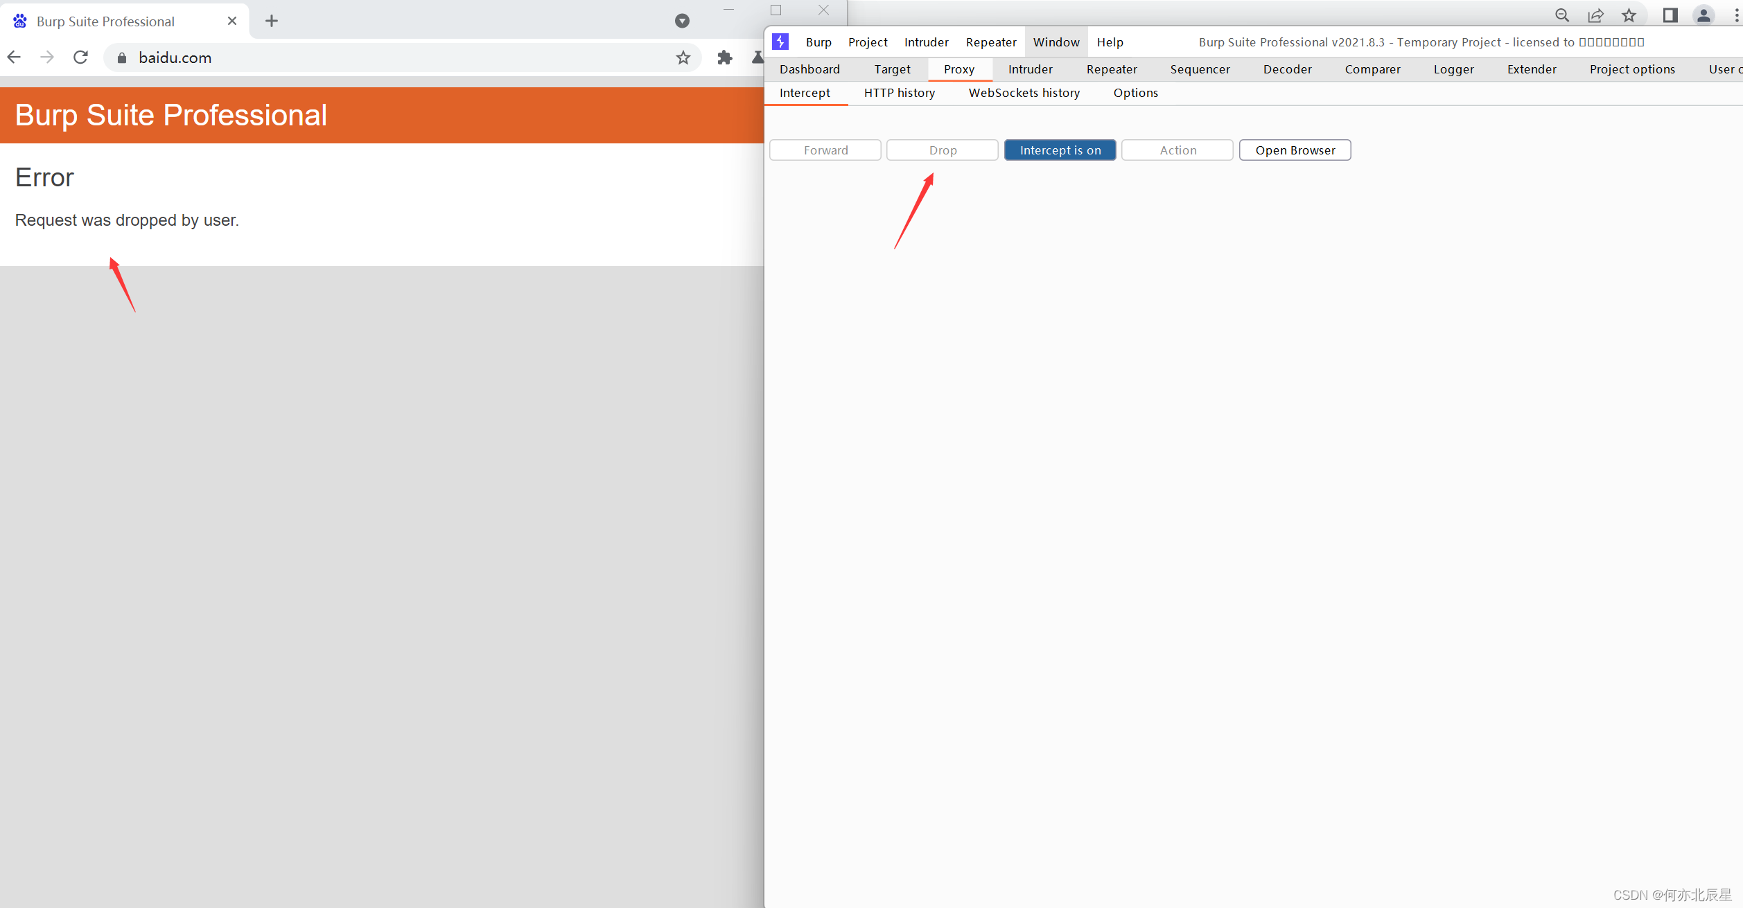Bookmark this page with the address bar star
Screen dimensions: 1743x908
[x=683, y=57]
